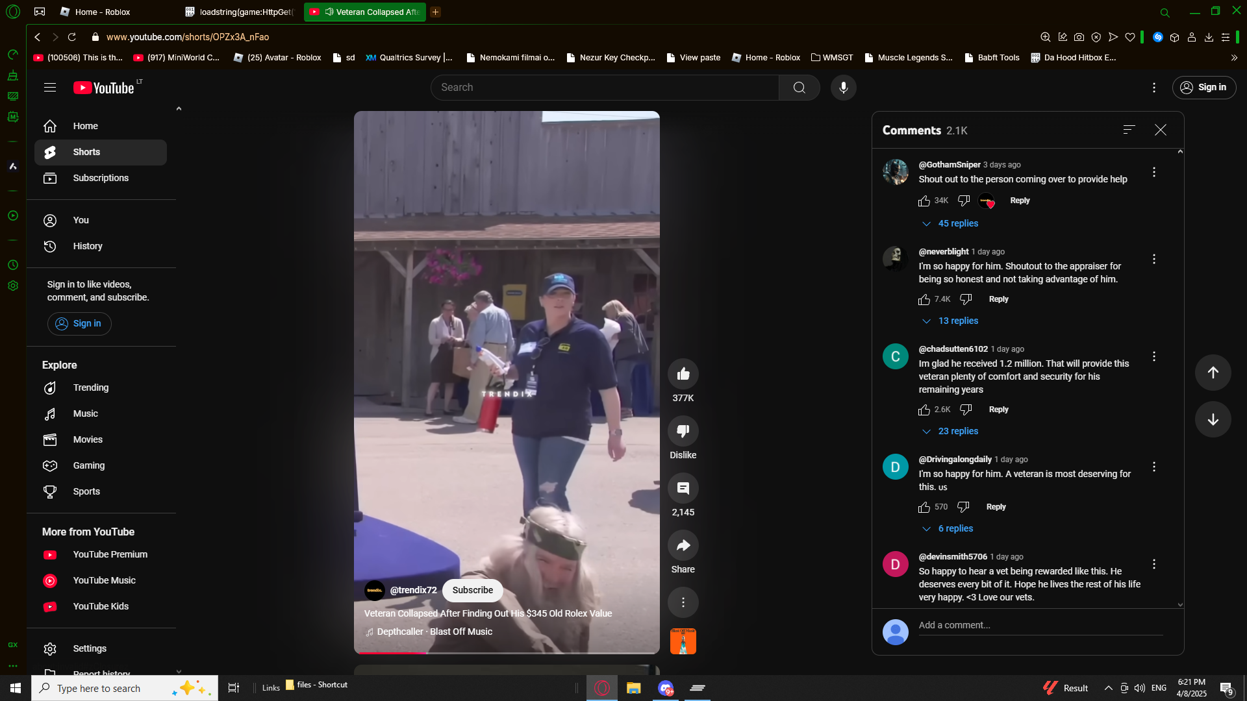Open Trending in the Explore sidebar
1247x701 pixels.
90,387
